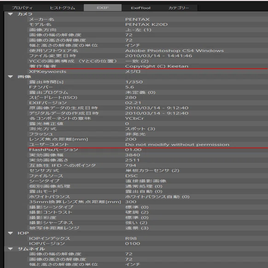This screenshot has height=268, width=268.
Task: Click the R98 index value
Action: coord(131,238)
